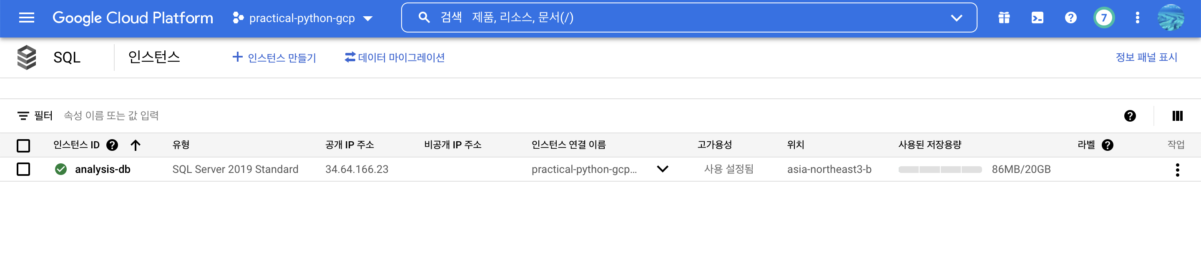
Task: Click the storage usage progress bar
Action: click(x=940, y=170)
